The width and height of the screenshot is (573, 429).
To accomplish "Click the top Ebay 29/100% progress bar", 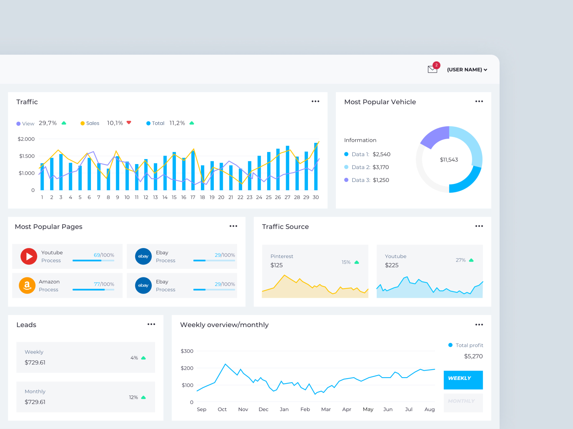I will click(x=214, y=261).
